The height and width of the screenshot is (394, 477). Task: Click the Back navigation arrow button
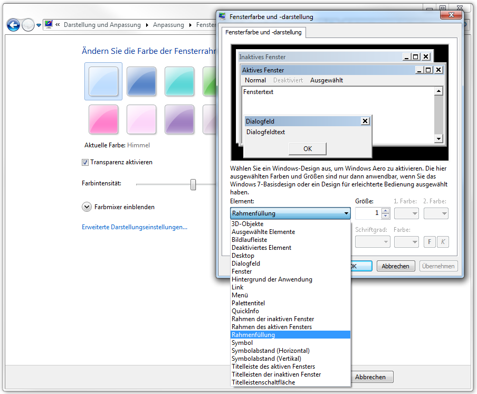[x=13, y=25]
